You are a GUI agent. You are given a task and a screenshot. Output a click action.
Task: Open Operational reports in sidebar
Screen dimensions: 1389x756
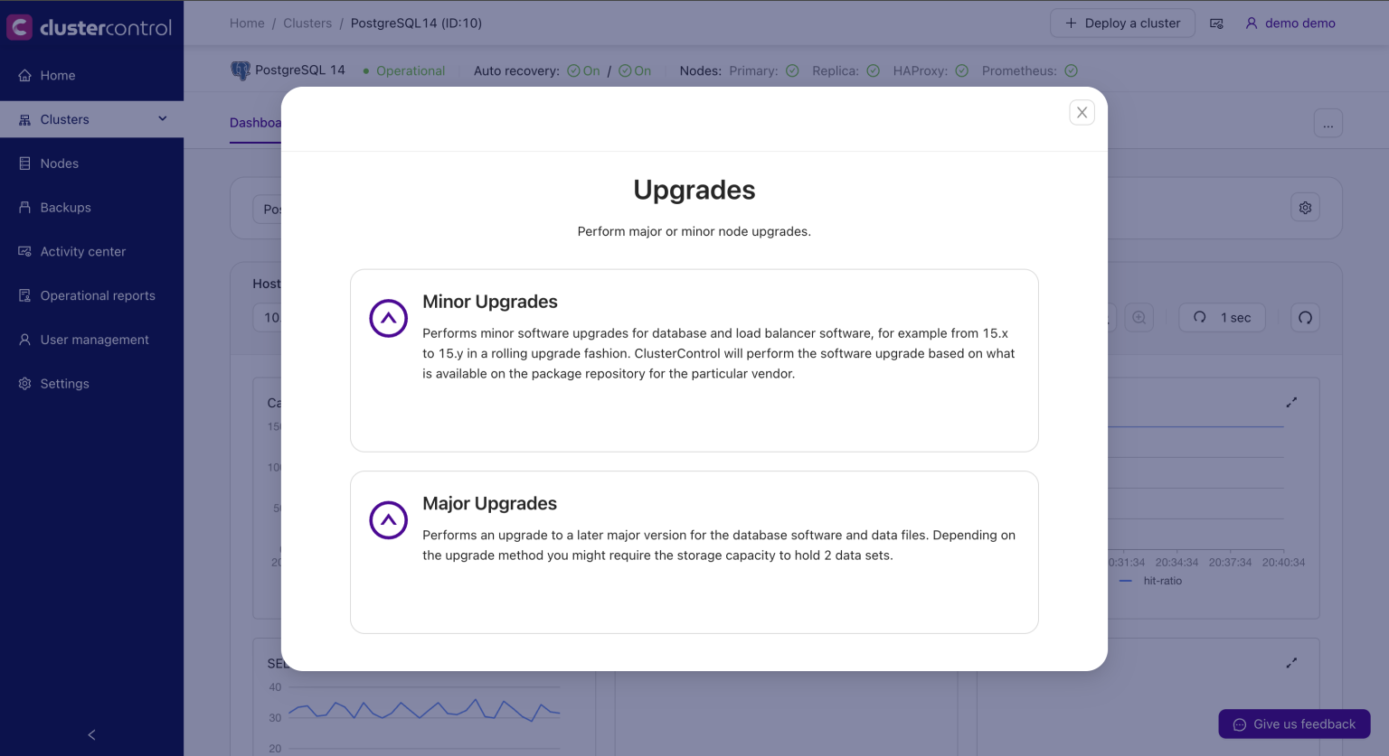point(97,295)
